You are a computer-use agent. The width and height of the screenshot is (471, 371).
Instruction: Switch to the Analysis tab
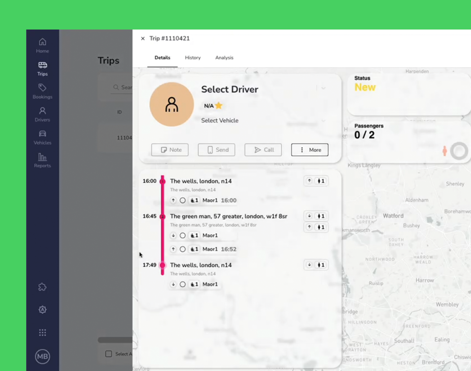(224, 58)
